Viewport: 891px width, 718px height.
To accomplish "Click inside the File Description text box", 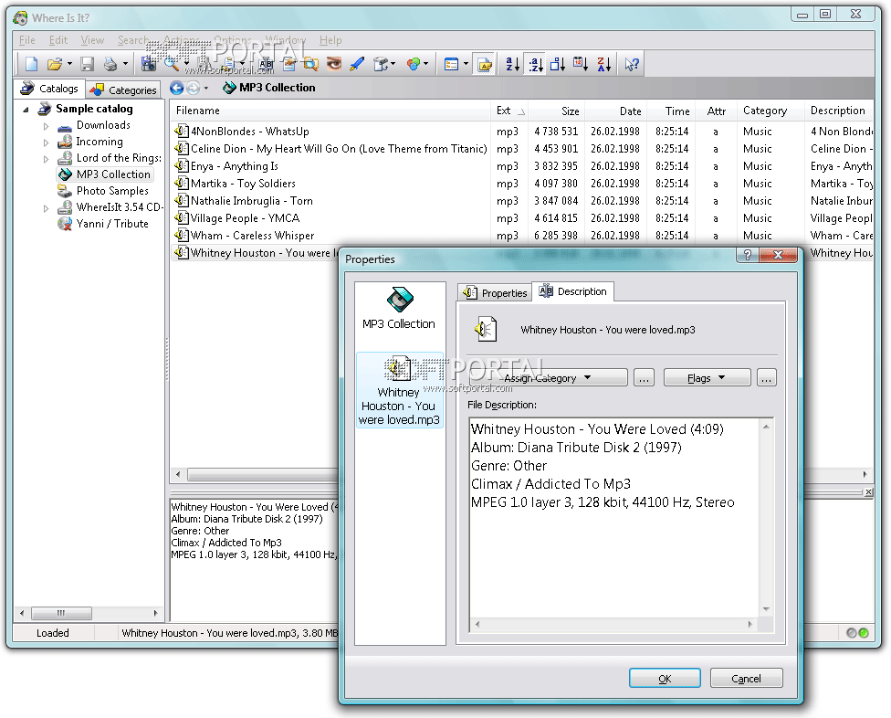I will [x=614, y=517].
